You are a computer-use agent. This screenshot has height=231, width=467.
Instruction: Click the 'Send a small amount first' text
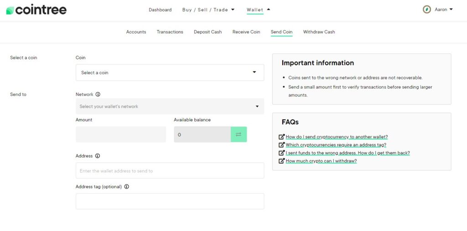[360, 91]
